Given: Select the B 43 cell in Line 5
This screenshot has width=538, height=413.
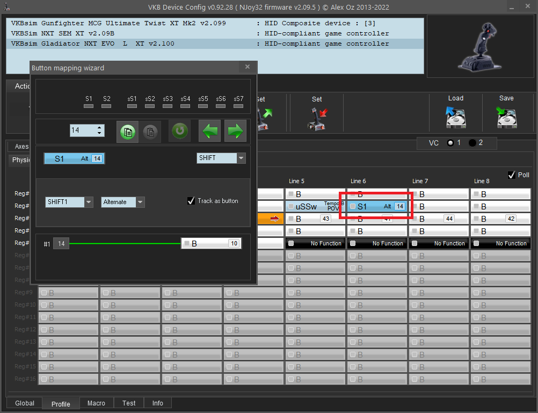Looking at the screenshot, I should 315,219.
